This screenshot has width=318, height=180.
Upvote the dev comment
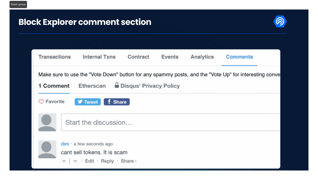(64, 161)
